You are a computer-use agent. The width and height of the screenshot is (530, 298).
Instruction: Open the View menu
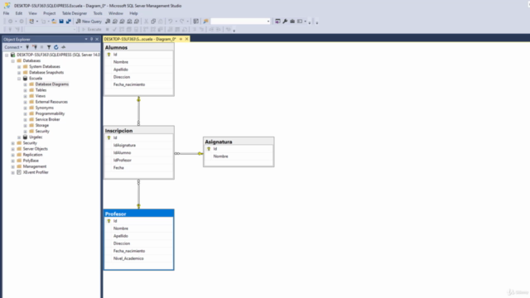coord(32,13)
